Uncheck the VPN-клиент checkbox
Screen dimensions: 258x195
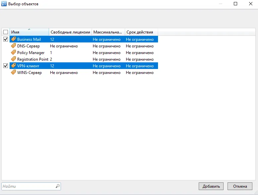click(6, 66)
